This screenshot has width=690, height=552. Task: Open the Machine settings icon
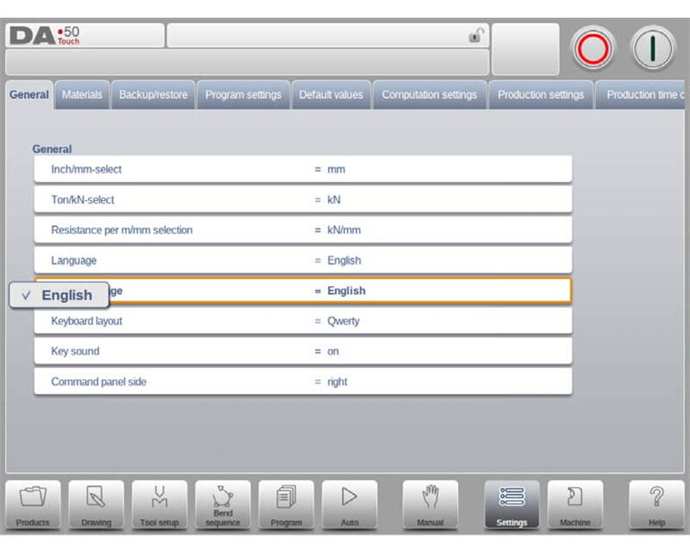tap(575, 505)
